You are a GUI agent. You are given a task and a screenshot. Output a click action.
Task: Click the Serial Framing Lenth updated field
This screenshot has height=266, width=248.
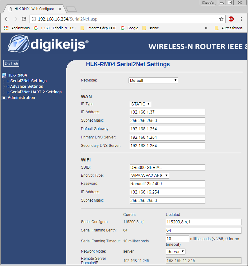[x=204, y=230]
